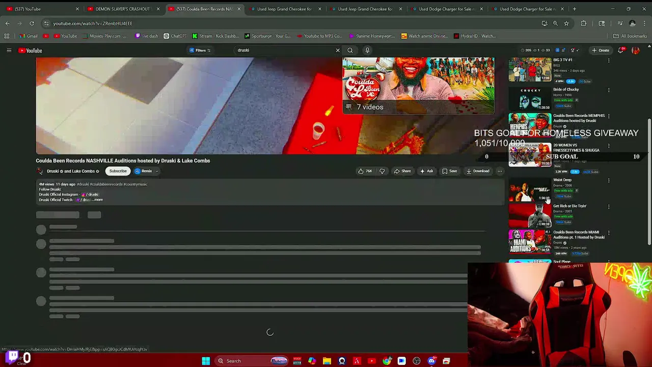The width and height of the screenshot is (652, 367).
Task: Open MEMPHIS Auditions video thumbnail
Action: point(530,125)
